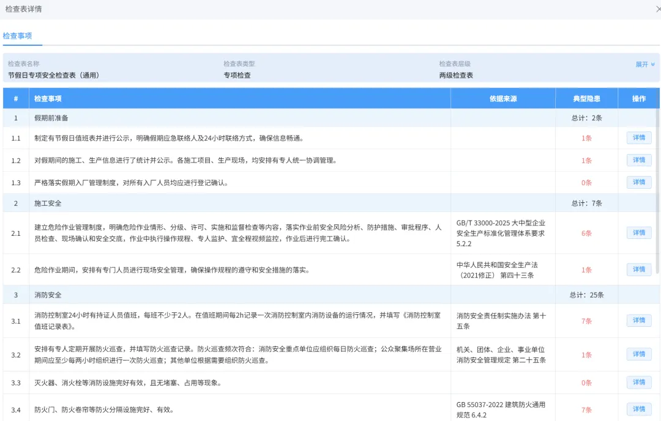Viewport: 661px width, 421px height.
Task: Click the # column header
Action: tap(16, 98)
